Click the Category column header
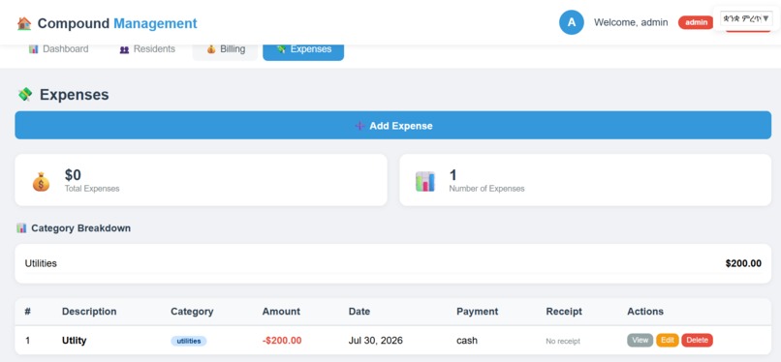781x362 pixels. 192,312
